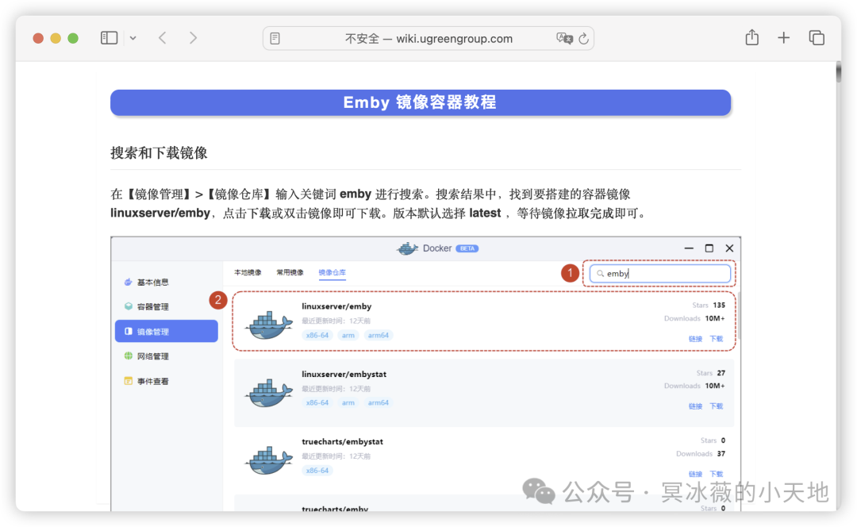Click the red close window button
857x527 pixels.
tap(38, 38)
